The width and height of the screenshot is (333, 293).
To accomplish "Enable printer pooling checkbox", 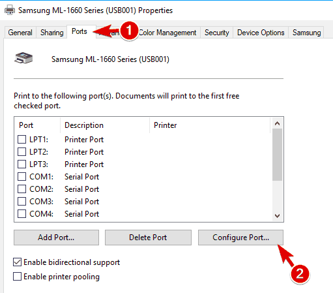I will [17, 277].
